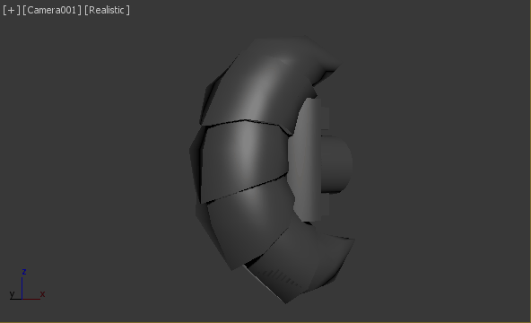Viewport: 531px width, 323px height.
Task: Click the outer left faceted ring edge
Action: tap(195, 162)
